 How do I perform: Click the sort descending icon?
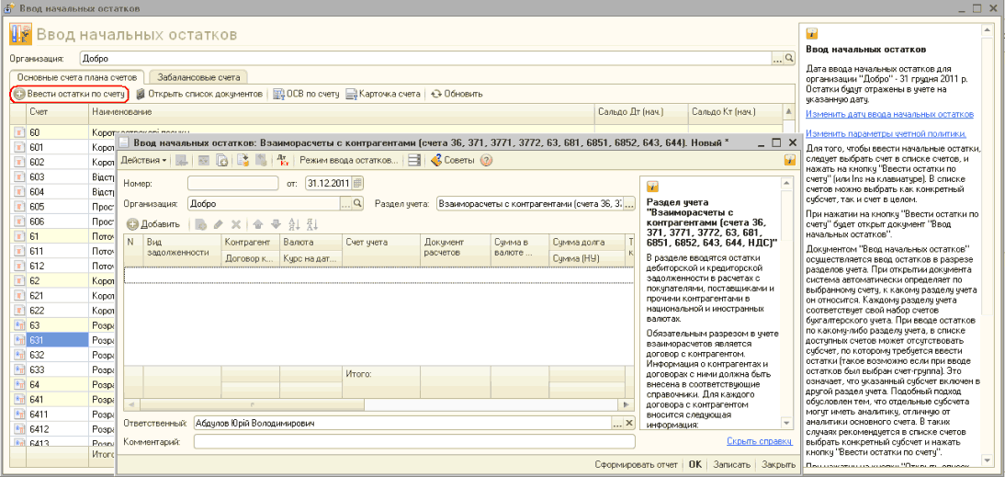click(312, 224)
